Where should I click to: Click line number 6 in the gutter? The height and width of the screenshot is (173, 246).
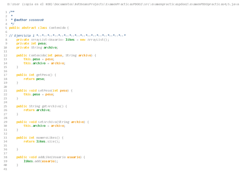point(6,32)
